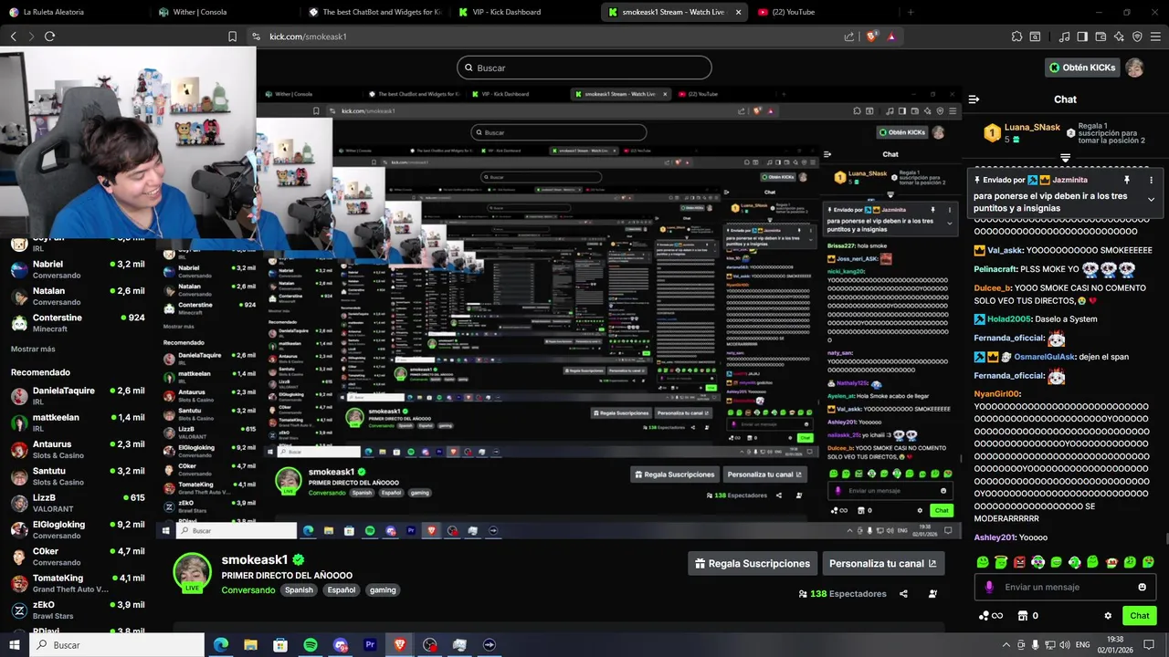The width and height of the screenshot is (1169, 657).
Task: Click the purple microphone icon in chat input
Action: click(x=988, y=588)
